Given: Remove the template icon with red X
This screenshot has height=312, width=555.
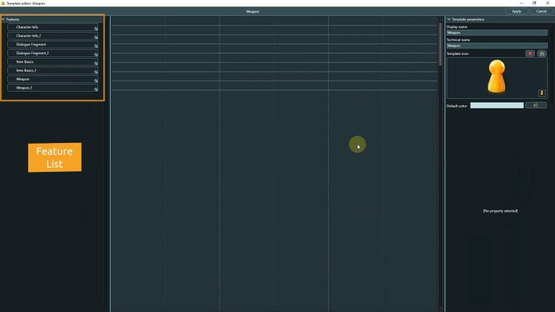Looking at the screenshot, I should (x=530, y=53).
